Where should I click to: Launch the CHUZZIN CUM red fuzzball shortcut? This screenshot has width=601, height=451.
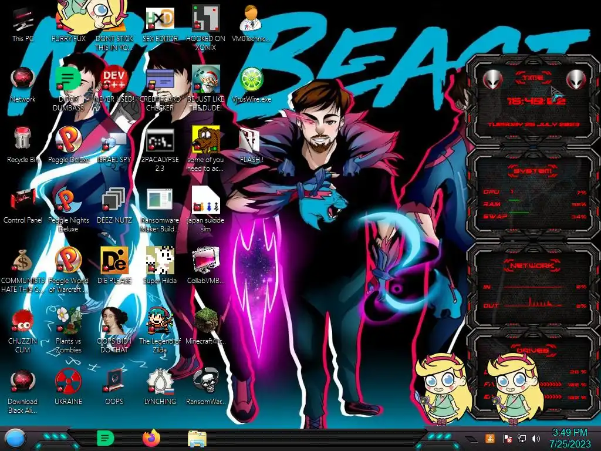23,331
